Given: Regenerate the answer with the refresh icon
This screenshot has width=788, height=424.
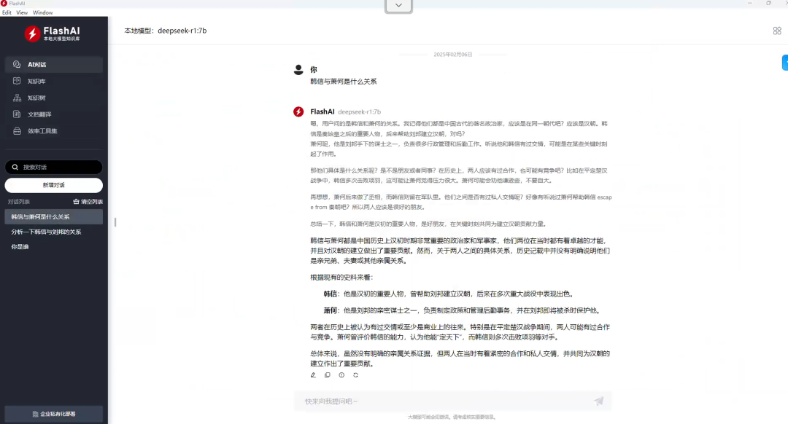Looking at the screenshot, I should tap(355, 375).
